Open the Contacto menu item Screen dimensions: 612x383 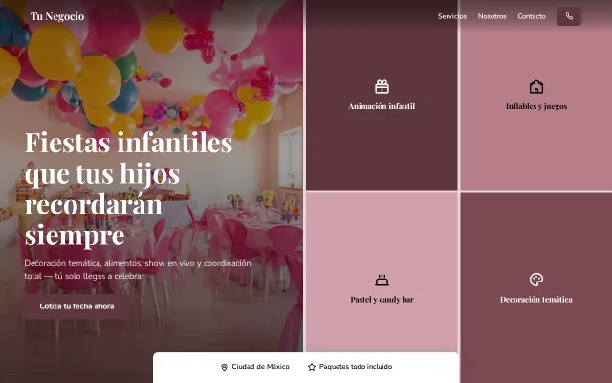pos(532,16)
